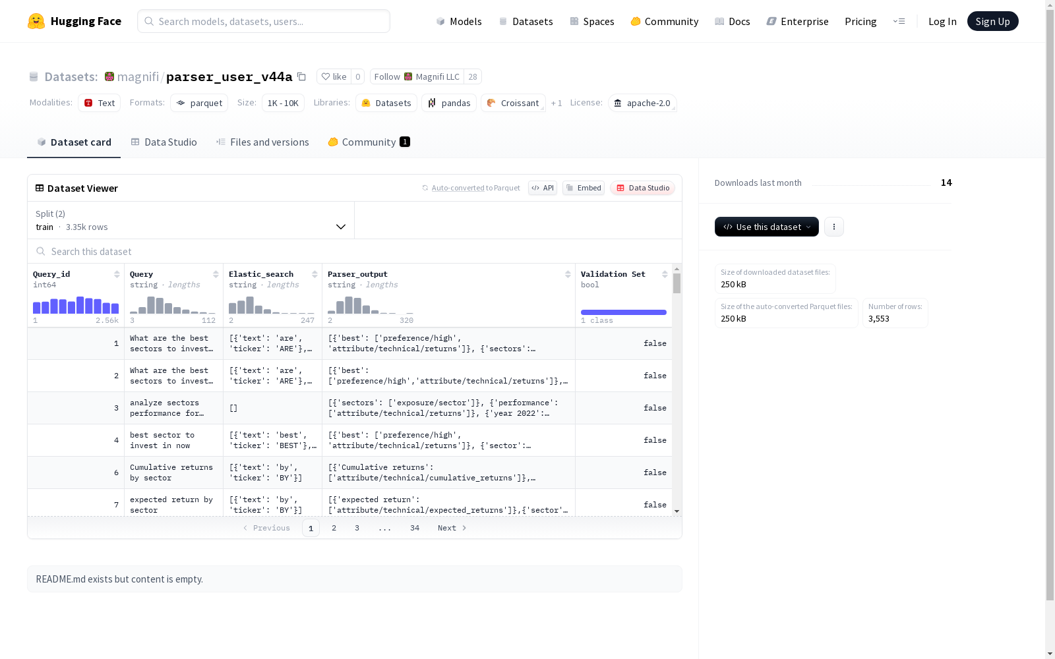Click the heart like icon
1055x659 pixels.
pos(325,76)
